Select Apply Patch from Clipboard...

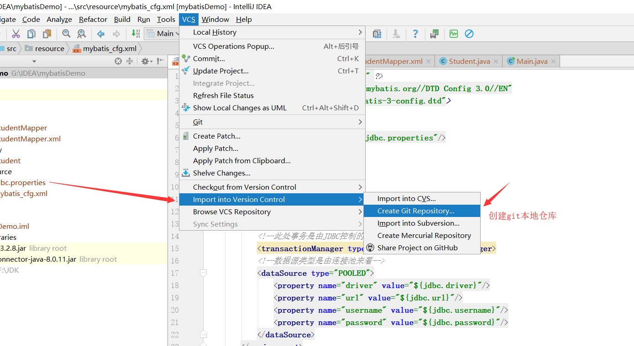coord(272,161)
